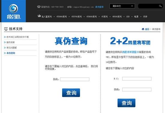Open GF200系列 menu item
Image resolution: width=165 pixels, height=113 pixels.
[x=117, y=16]
